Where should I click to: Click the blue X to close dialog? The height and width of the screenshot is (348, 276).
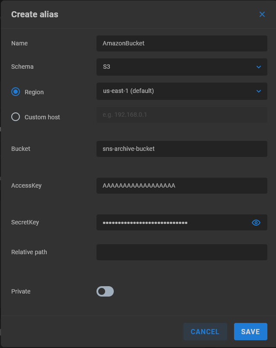(x=262, y=14)
